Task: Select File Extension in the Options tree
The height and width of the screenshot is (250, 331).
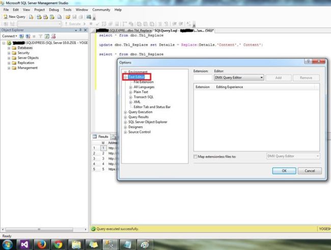Action: point(144,82)
